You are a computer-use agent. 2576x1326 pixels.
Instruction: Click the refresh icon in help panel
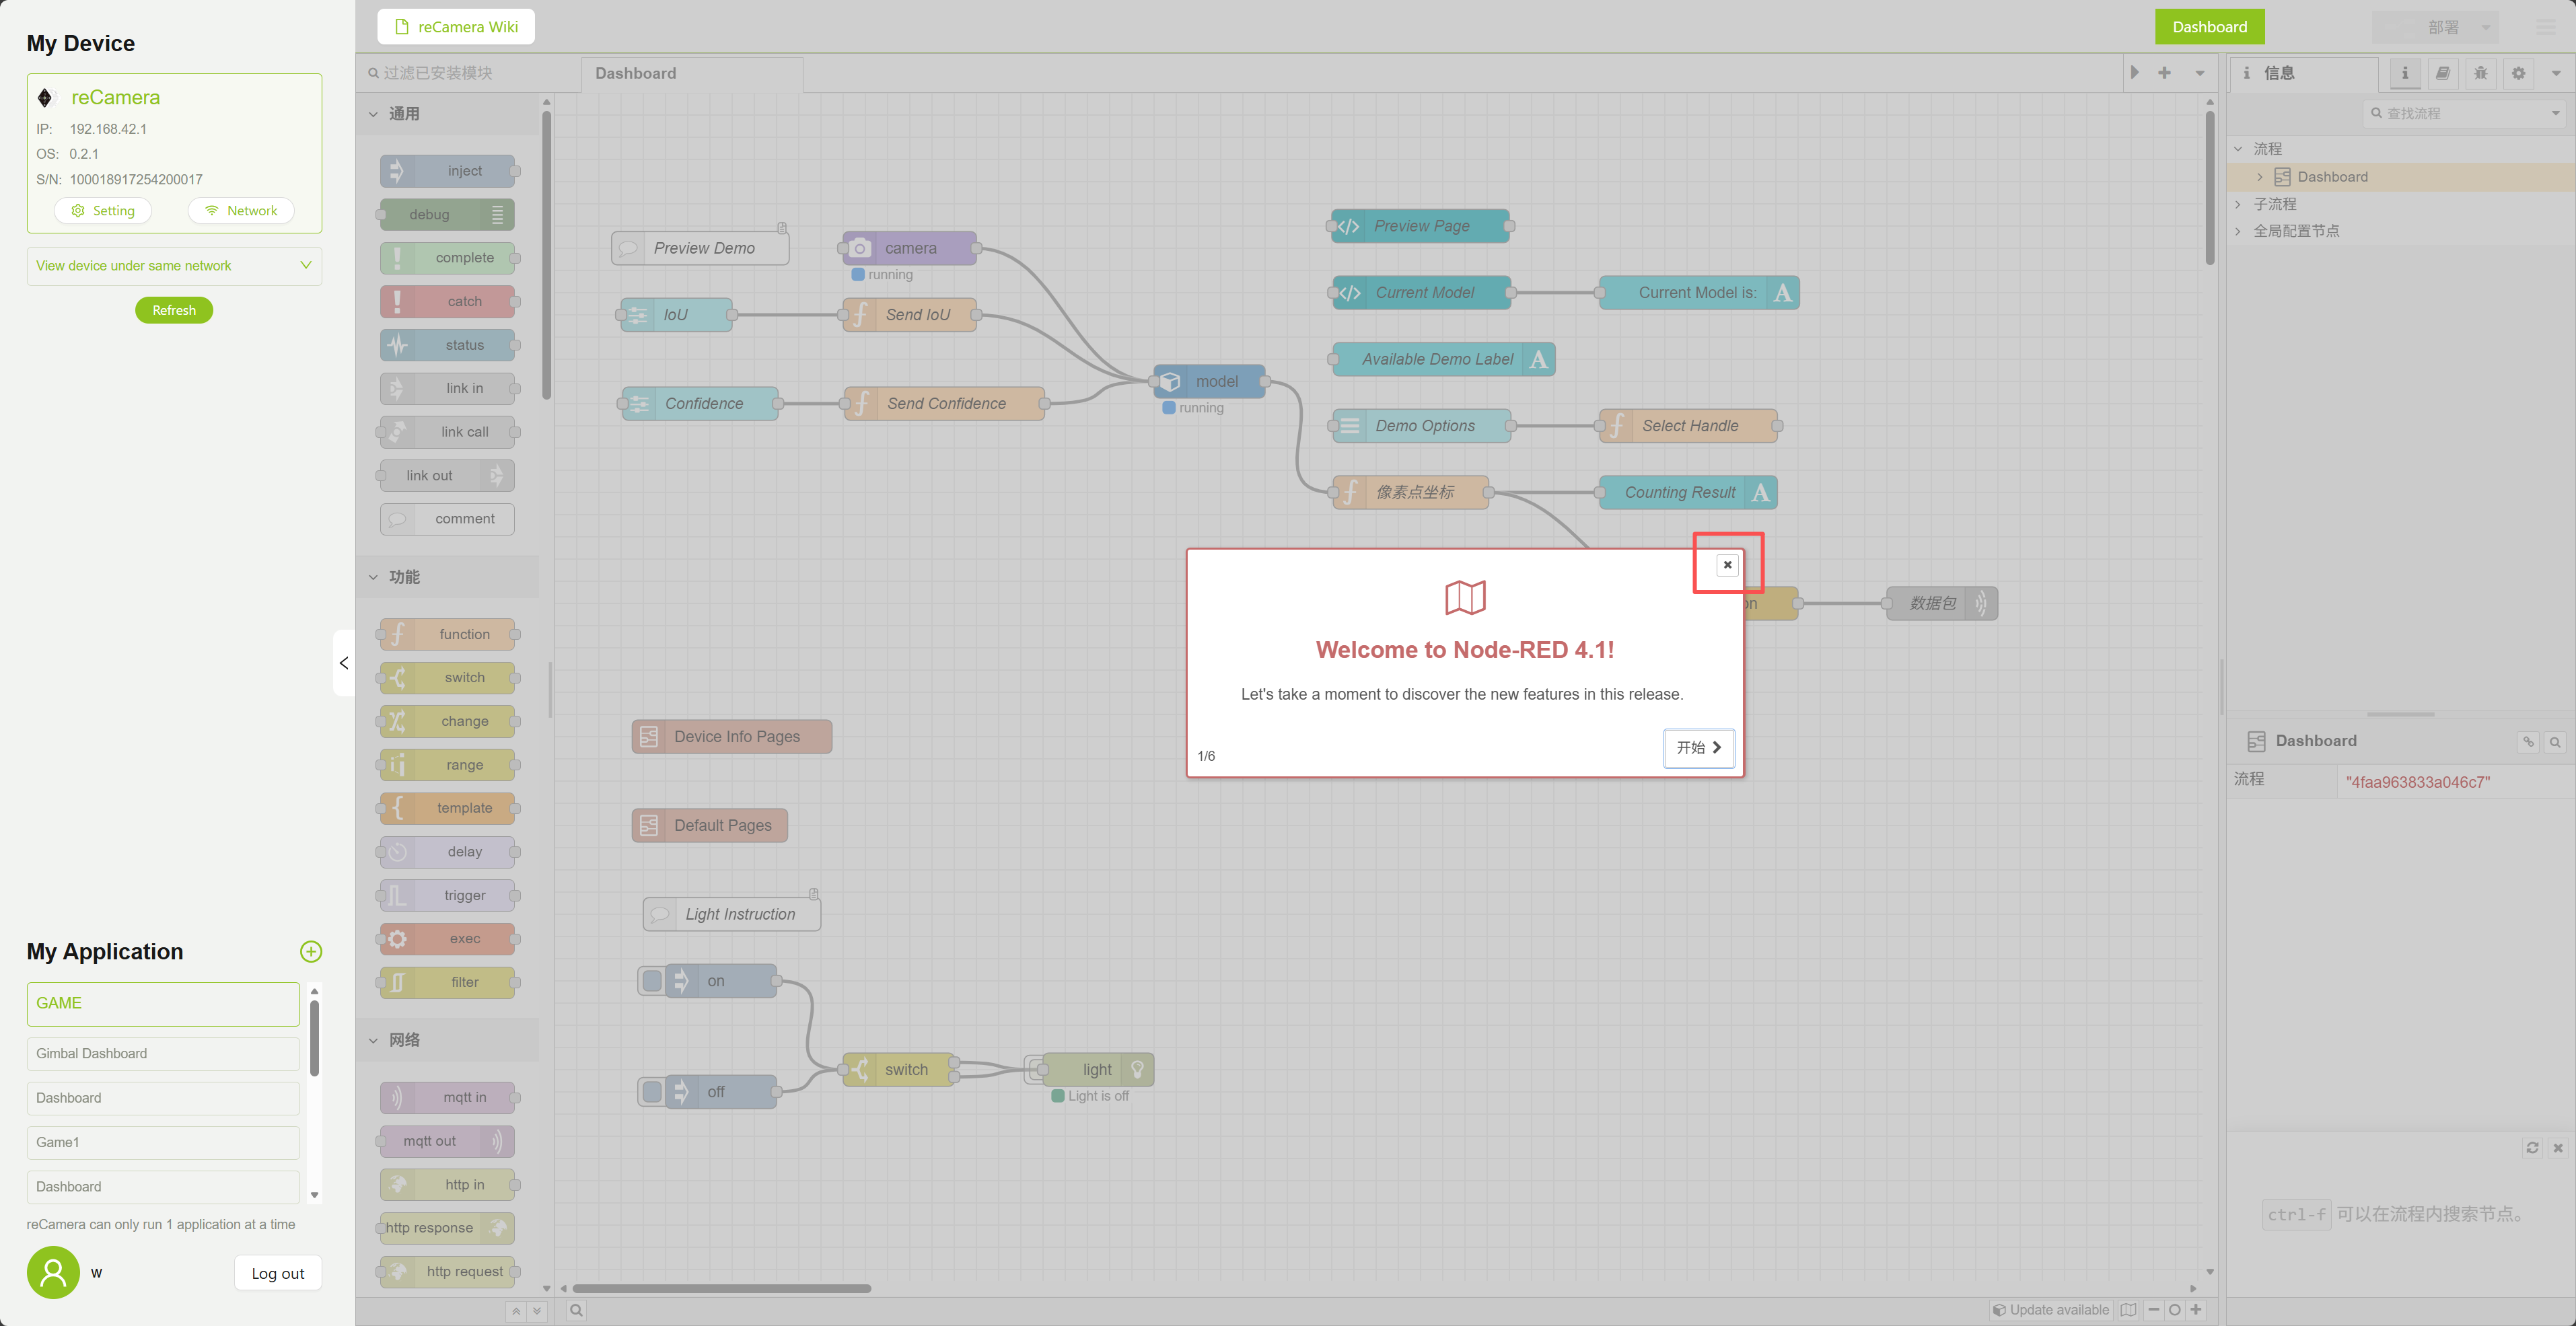point(2532,1147)
